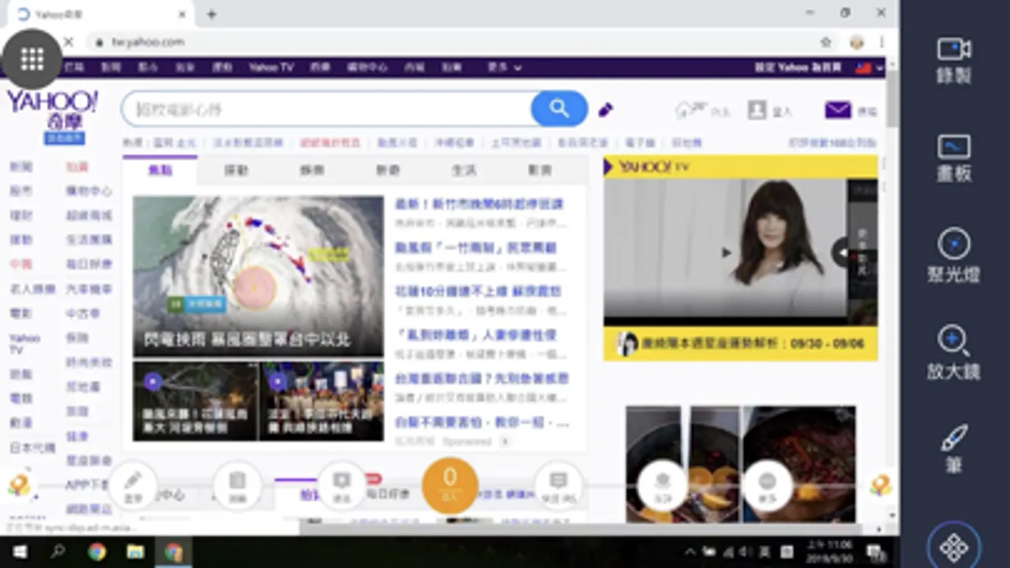Open the headline starting with 最新！
Image resolution: width=1010 pixels, height=568 pixels.
(x=479, y=204)
